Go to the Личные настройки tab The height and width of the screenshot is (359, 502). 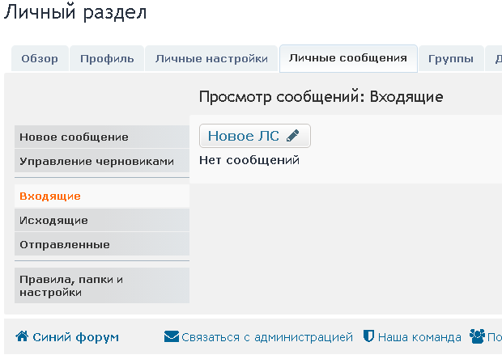coord(211,58)
